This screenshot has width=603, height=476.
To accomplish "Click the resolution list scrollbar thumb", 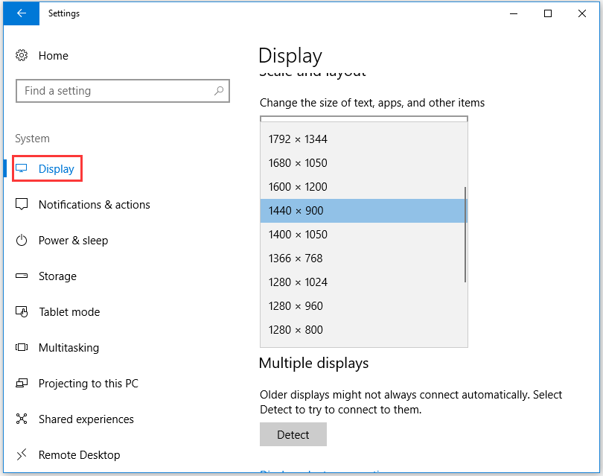I will pyautogui.click(x=465, y=235).
